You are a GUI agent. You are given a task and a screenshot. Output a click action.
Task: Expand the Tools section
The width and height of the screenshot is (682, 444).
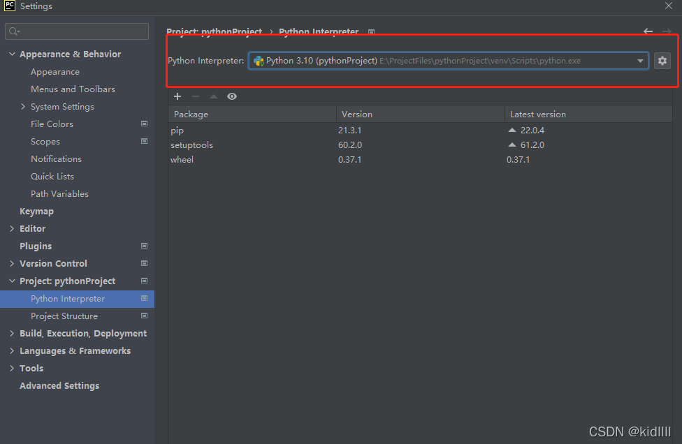(12, 368)
